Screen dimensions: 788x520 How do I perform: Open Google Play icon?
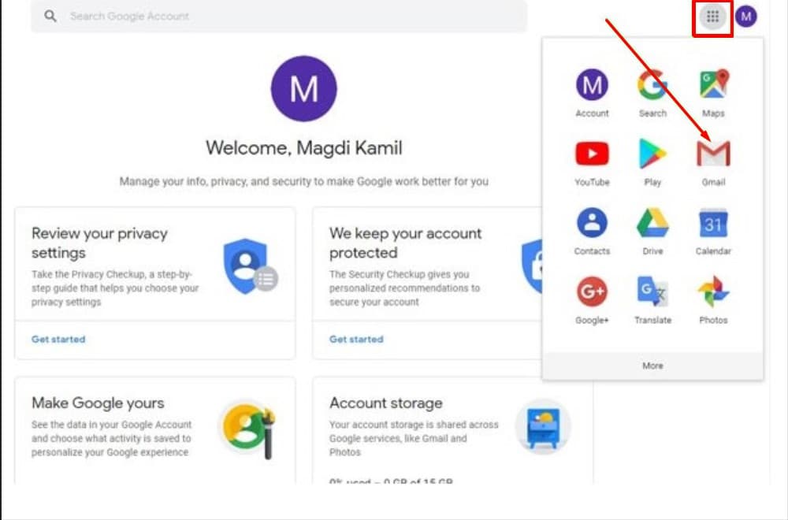tap(652, 155)
